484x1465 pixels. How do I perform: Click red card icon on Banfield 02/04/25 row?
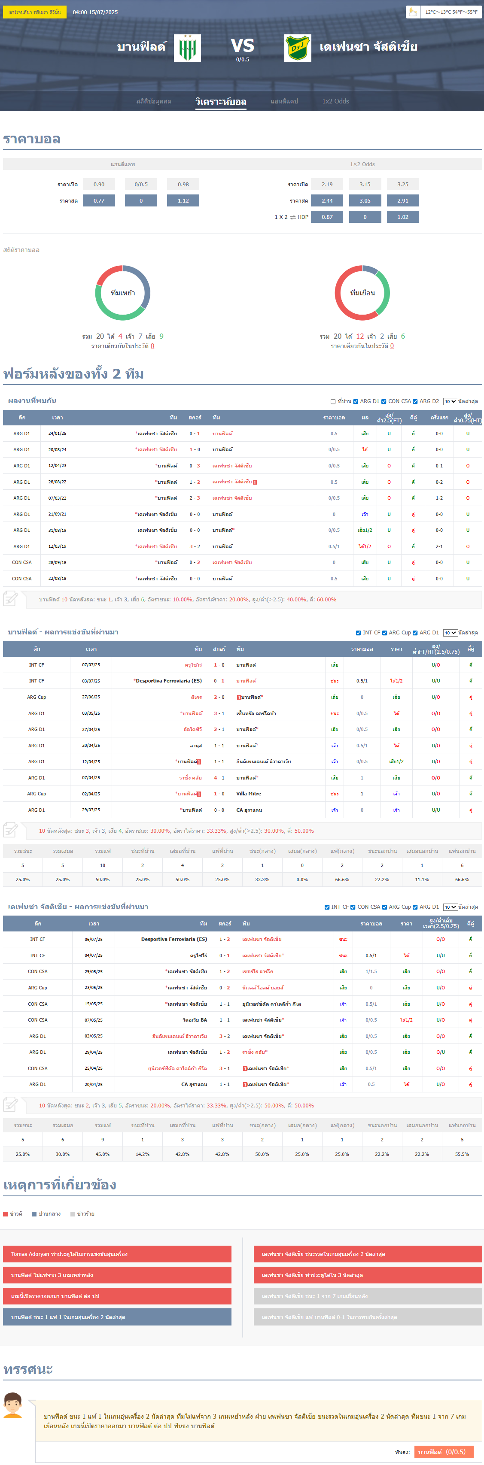(x=198, y=794)
